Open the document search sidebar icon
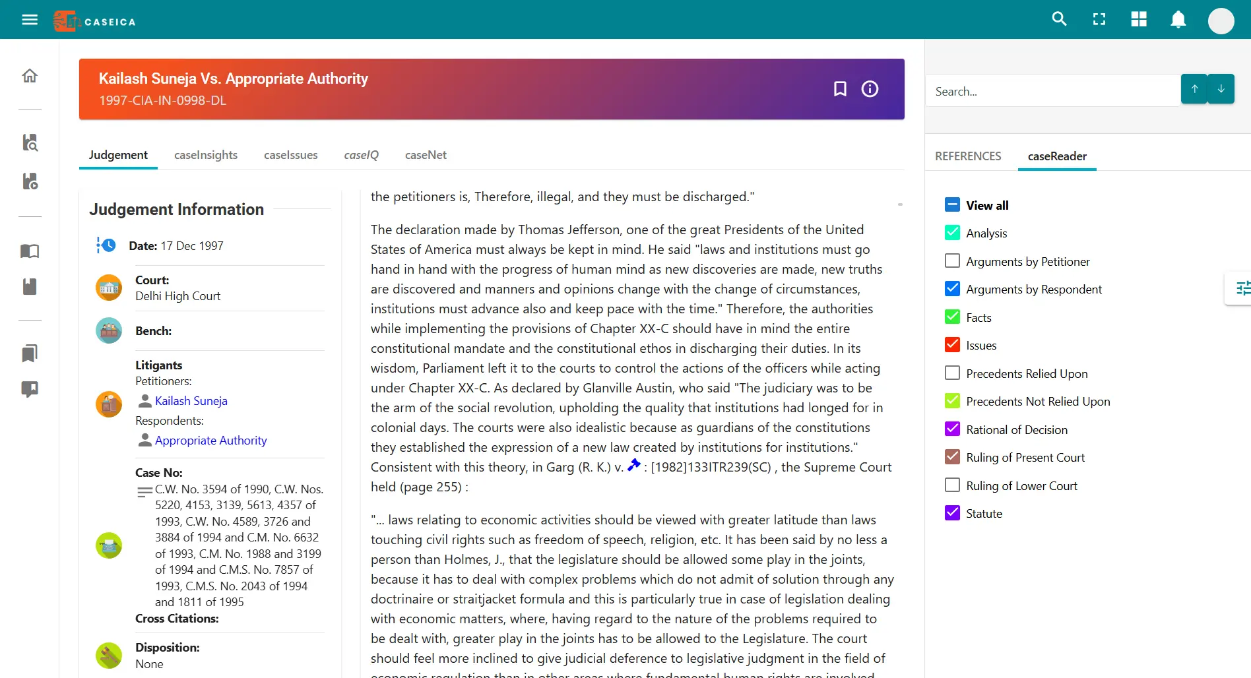 tap(30, 142)
